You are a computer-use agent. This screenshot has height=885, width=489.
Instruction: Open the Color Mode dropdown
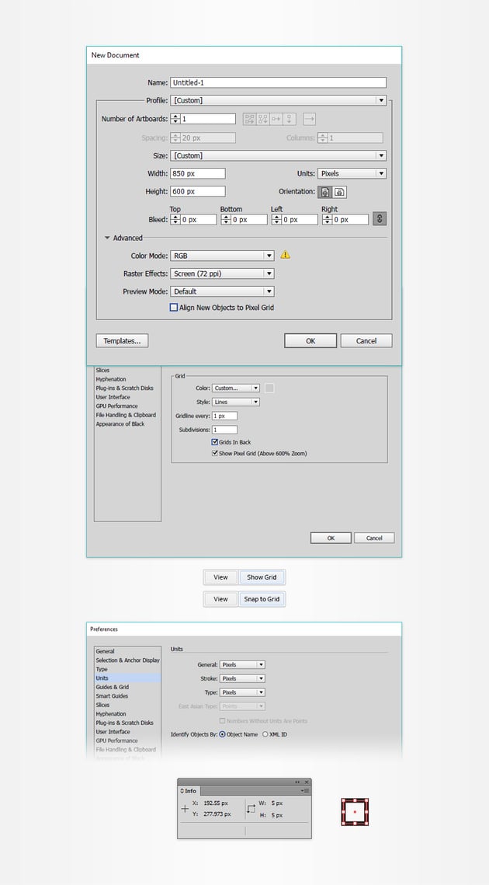click(222, 256)
